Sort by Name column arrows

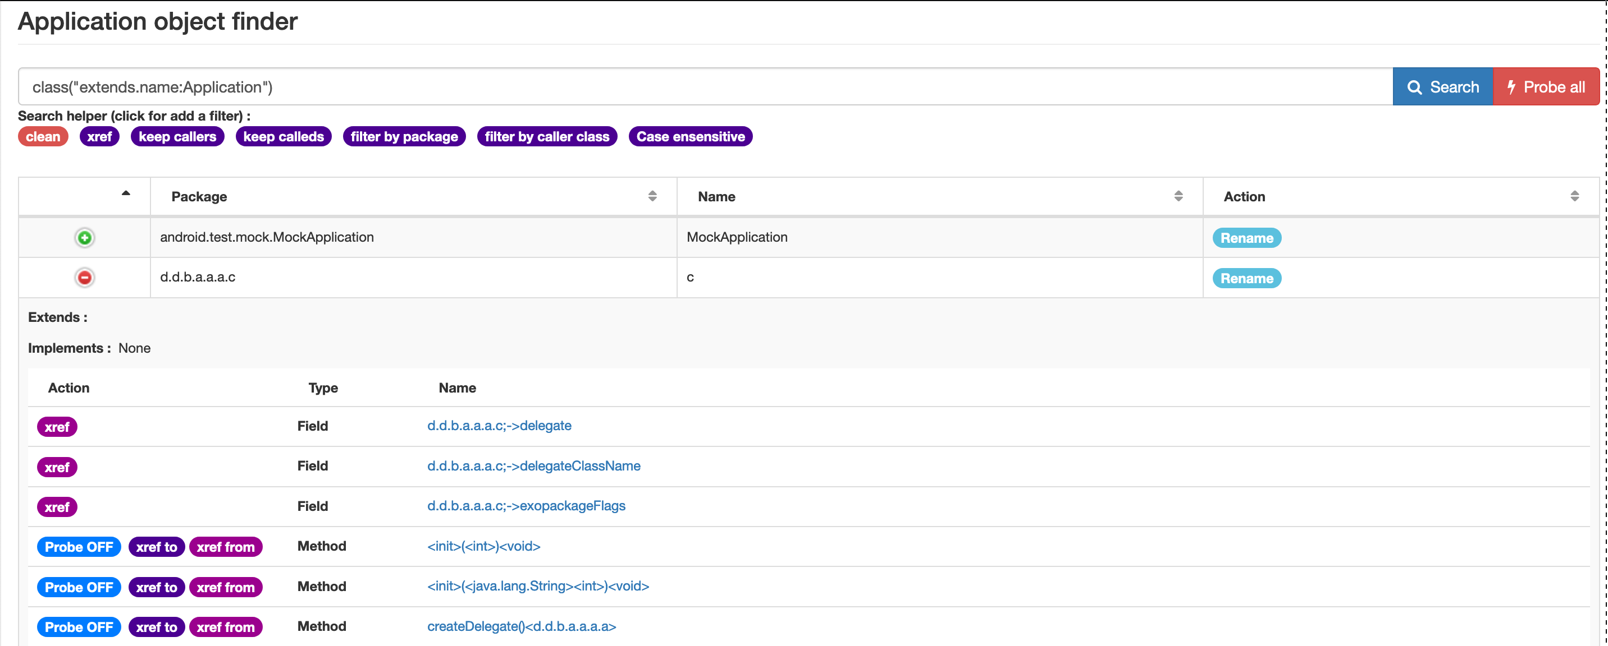coord(1178,196)
